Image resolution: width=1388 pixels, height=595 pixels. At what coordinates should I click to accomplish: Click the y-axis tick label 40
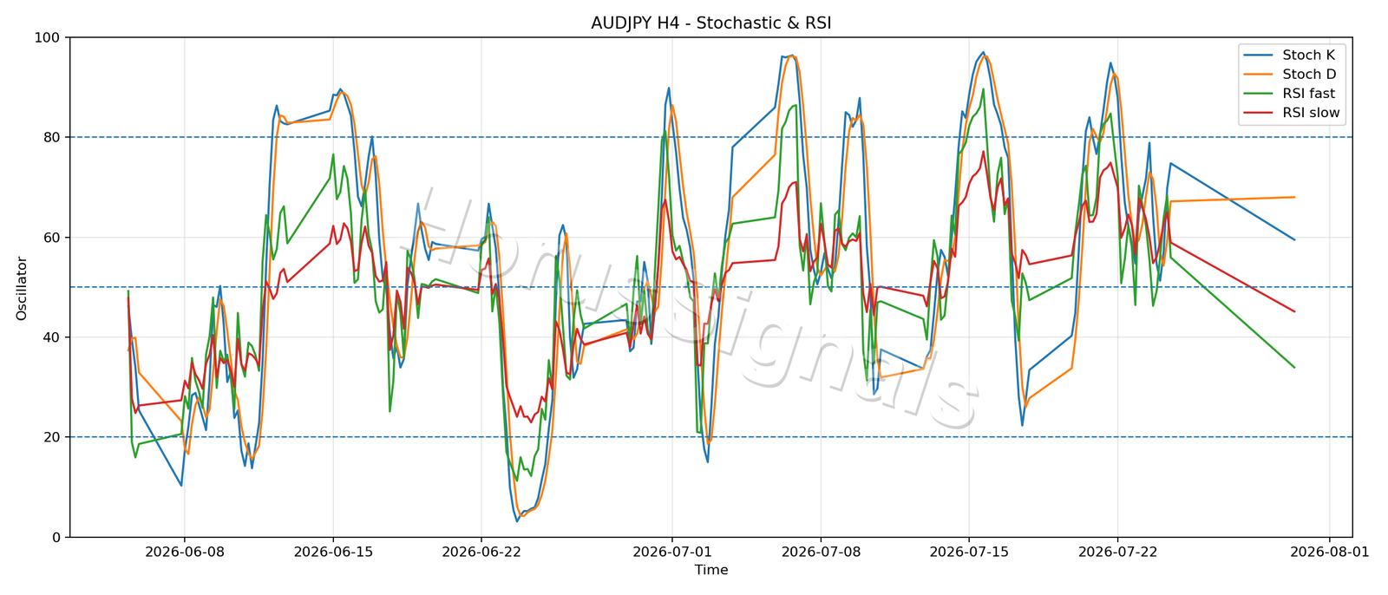coord(52,337)
